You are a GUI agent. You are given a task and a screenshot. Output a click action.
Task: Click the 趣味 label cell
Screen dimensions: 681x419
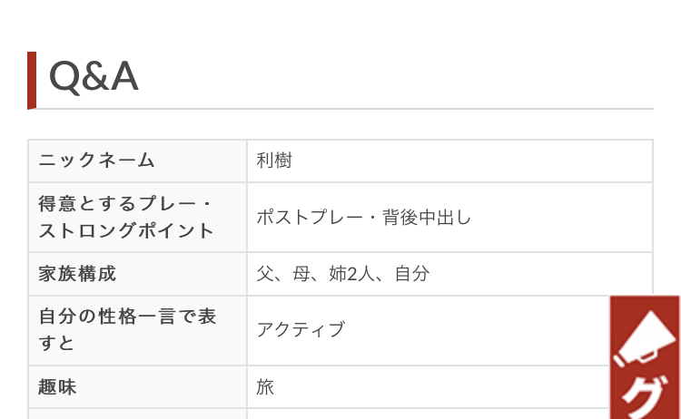point(138,387)
